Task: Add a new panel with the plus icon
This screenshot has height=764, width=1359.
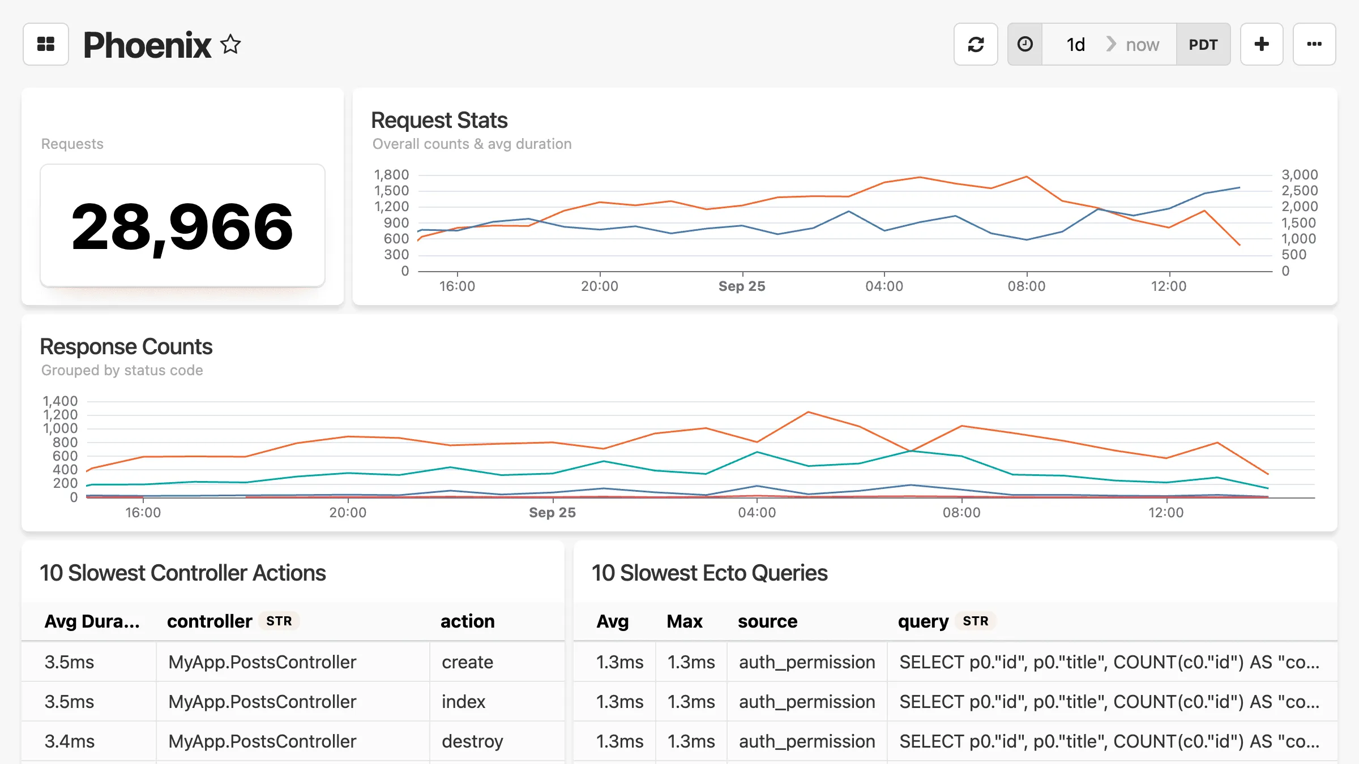Action: click(x=1262, y=44)
